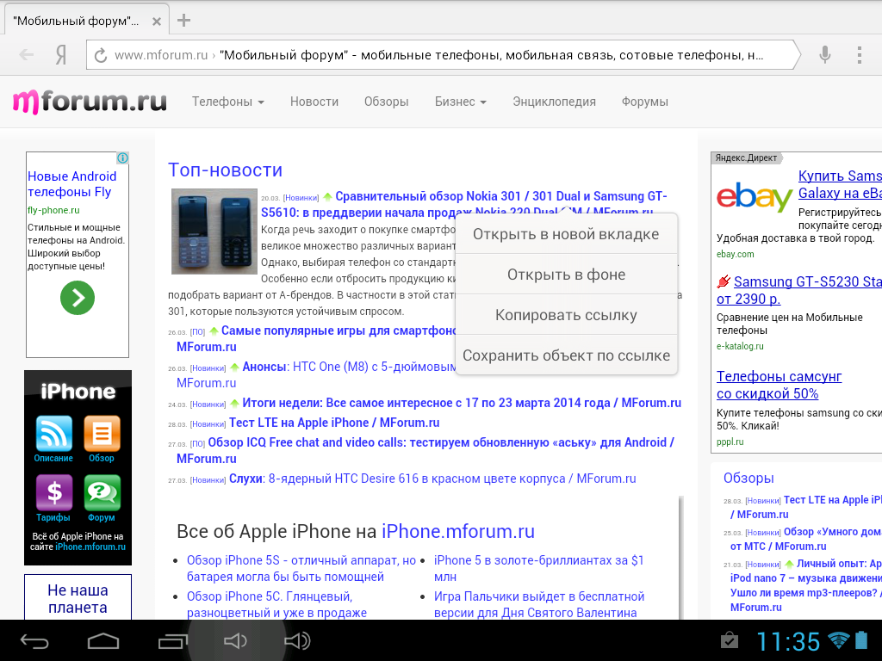The width and height of the screenshot is (882, 661).
Task: Expand the Телефоны dropdown menu
Action: click(227, 102)
